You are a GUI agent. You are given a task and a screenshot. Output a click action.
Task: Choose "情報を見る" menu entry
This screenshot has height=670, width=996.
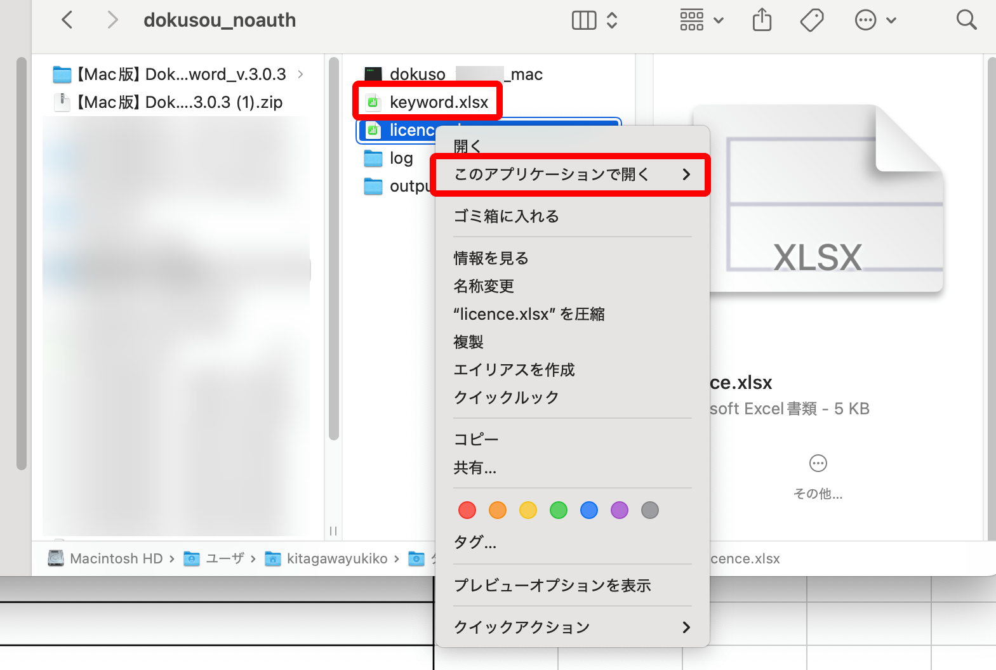(491, 258)
